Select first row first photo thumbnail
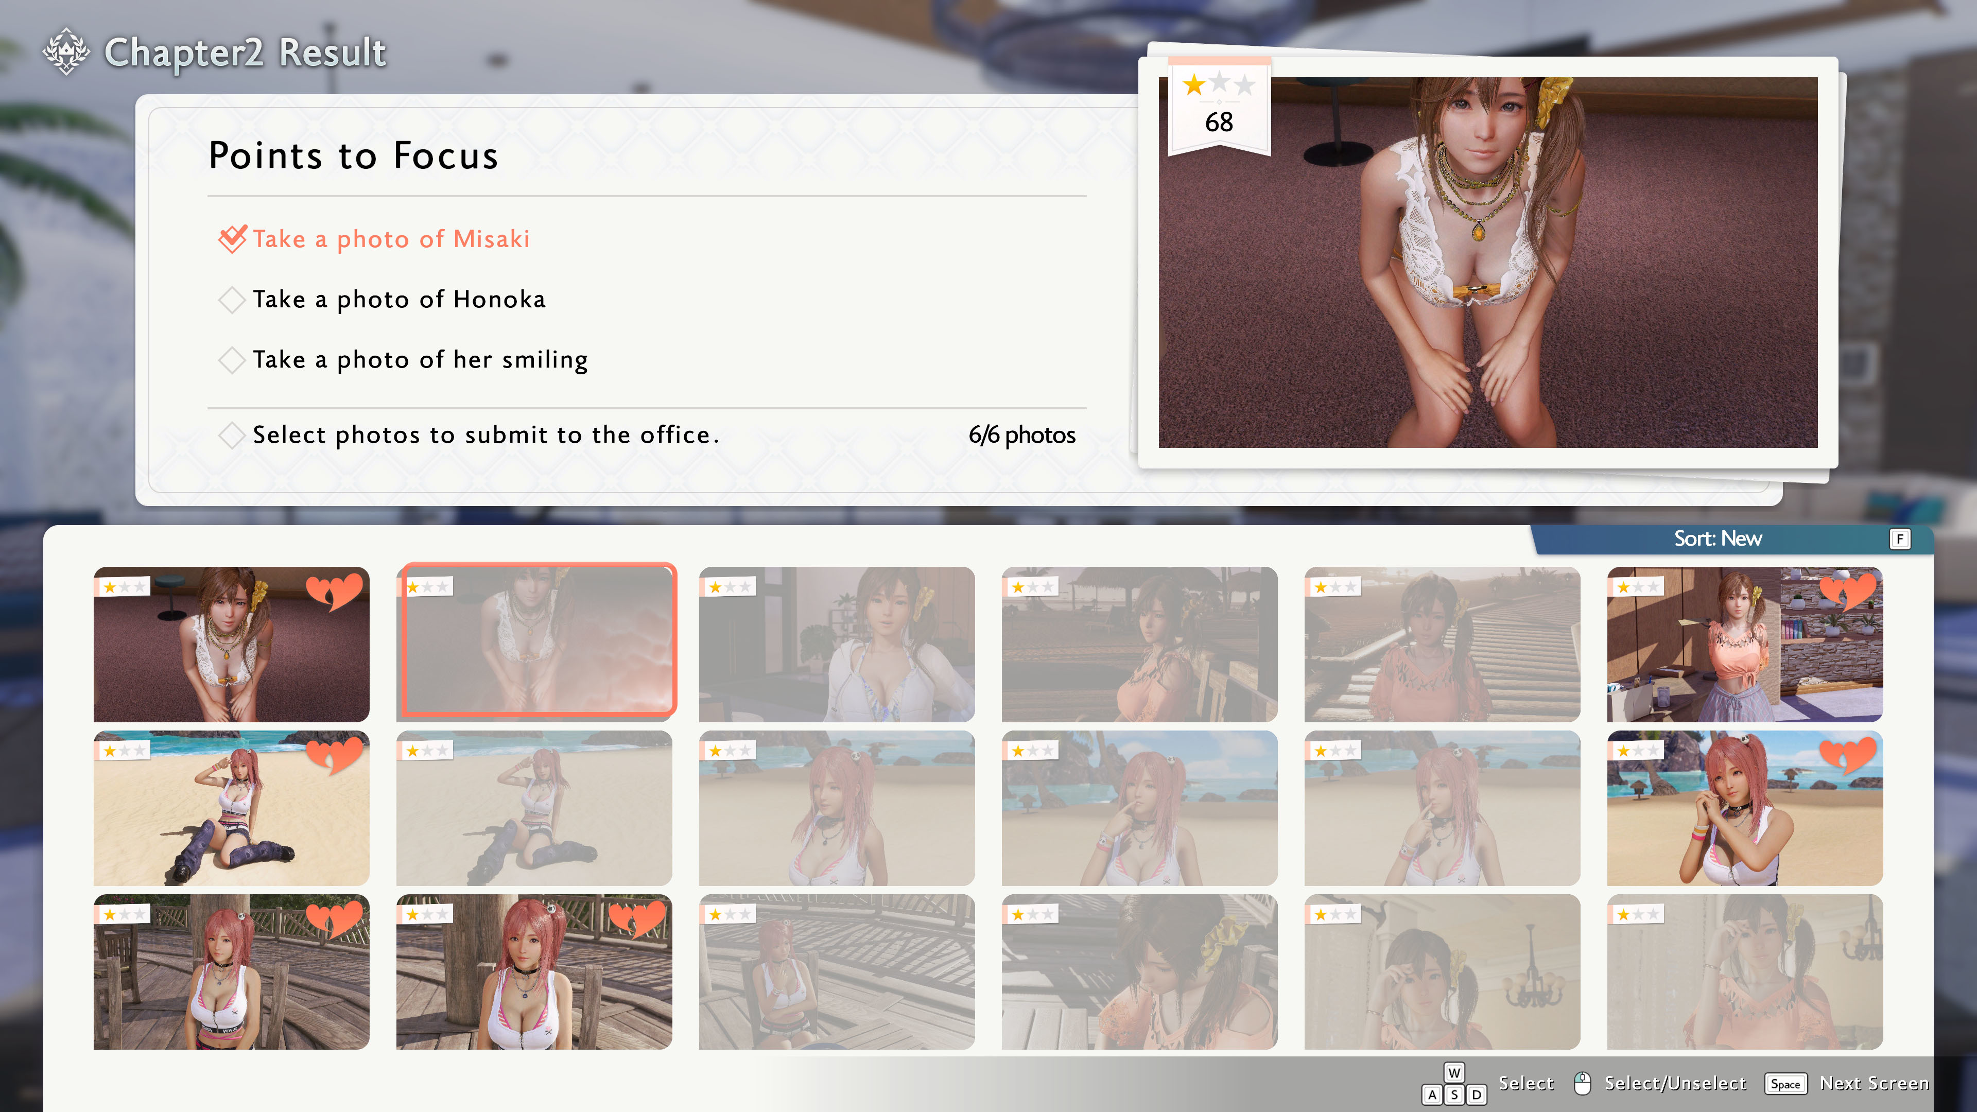 pyautogui.click(x=232, y=645)
